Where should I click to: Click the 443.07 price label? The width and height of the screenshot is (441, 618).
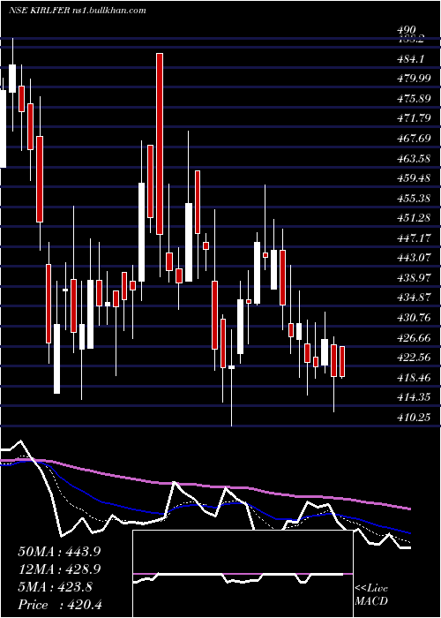[414, 258]
